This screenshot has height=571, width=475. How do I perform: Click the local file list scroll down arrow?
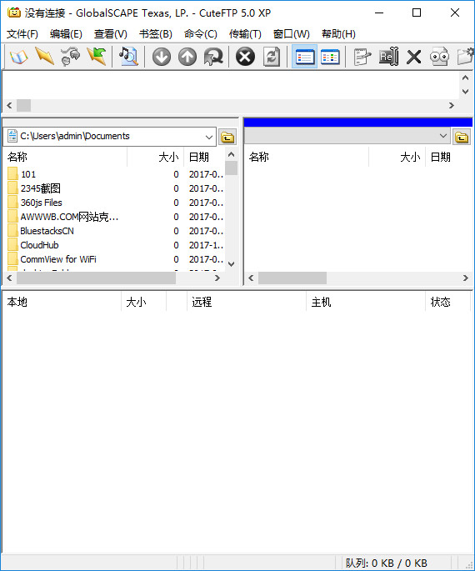pyautogui.click(x=231, y=263)
